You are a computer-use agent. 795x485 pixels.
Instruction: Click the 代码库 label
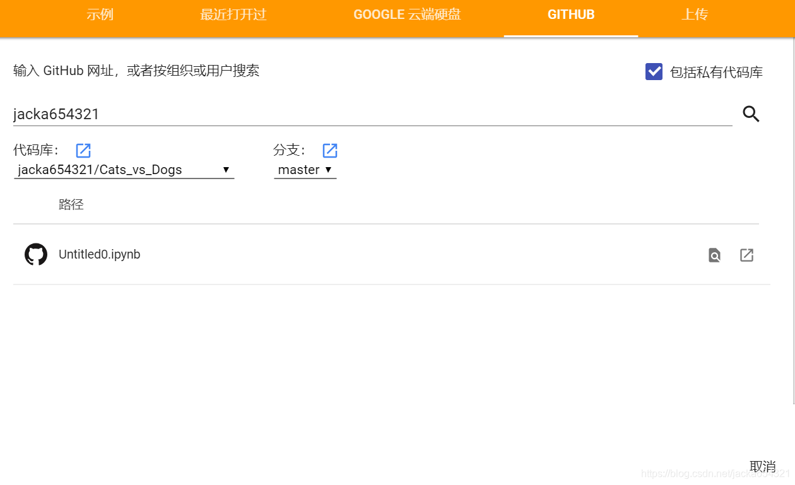pos(37,150)
